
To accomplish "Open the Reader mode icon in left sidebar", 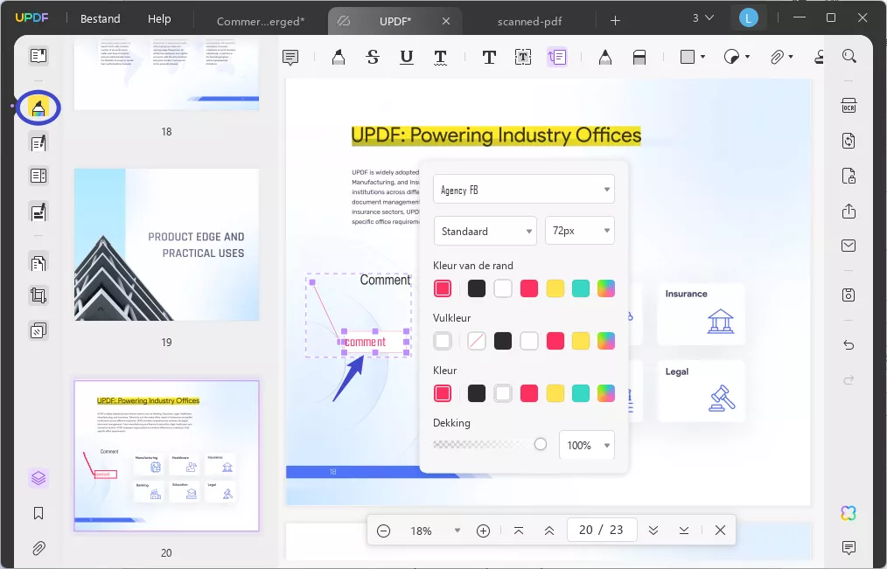I will tap(38, 56).
